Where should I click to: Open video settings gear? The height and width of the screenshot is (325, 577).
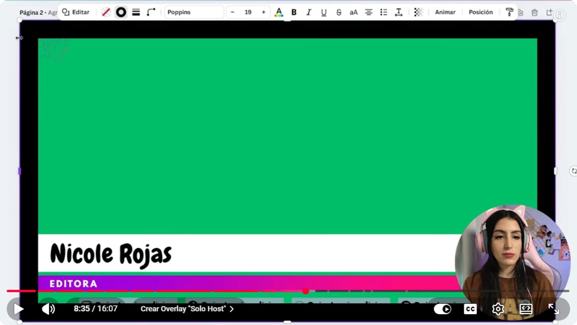click(x=498, y=309)
